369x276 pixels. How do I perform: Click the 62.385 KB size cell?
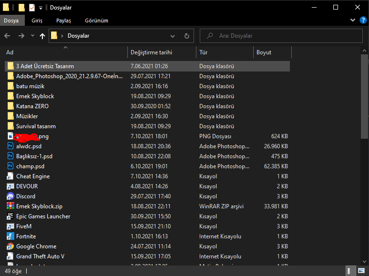[x=276, y=166]
